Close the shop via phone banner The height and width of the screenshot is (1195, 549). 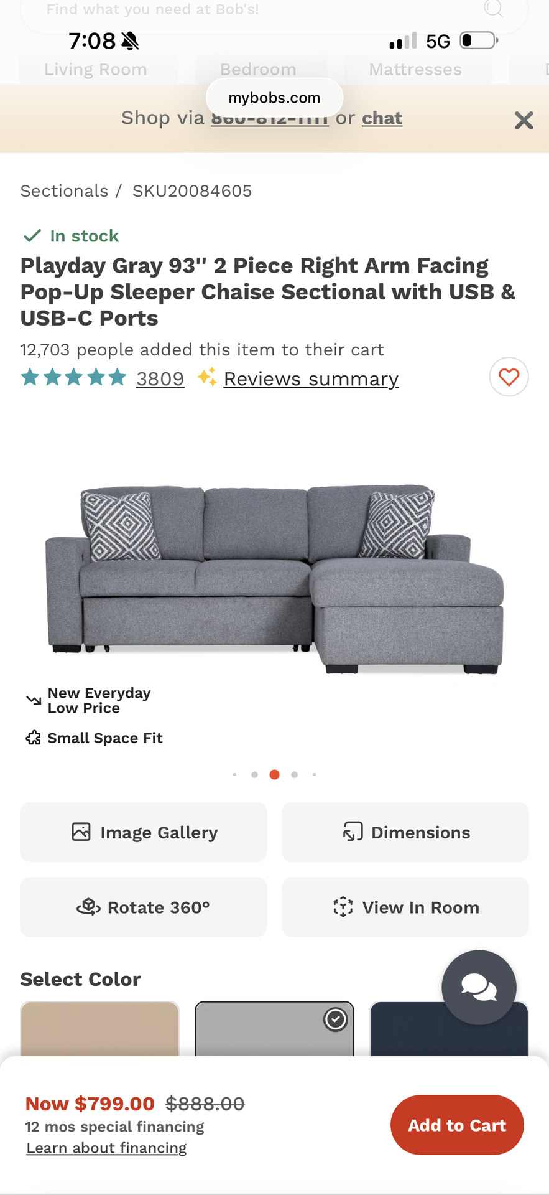(x=524, y=120)
